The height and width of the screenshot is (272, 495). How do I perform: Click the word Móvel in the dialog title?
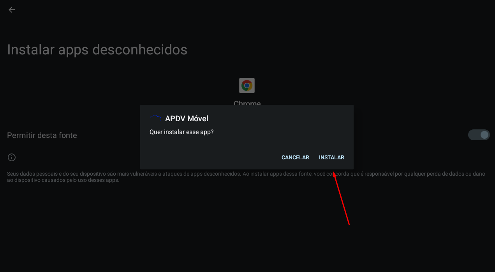(198, 119)
